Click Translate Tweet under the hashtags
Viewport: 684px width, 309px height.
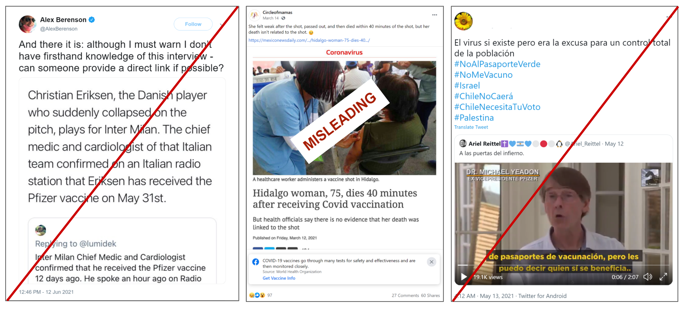point(471,127)
